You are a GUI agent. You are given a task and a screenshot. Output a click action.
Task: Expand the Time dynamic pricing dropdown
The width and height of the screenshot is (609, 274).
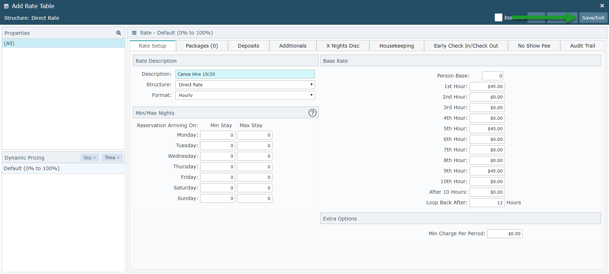point(112,158)
